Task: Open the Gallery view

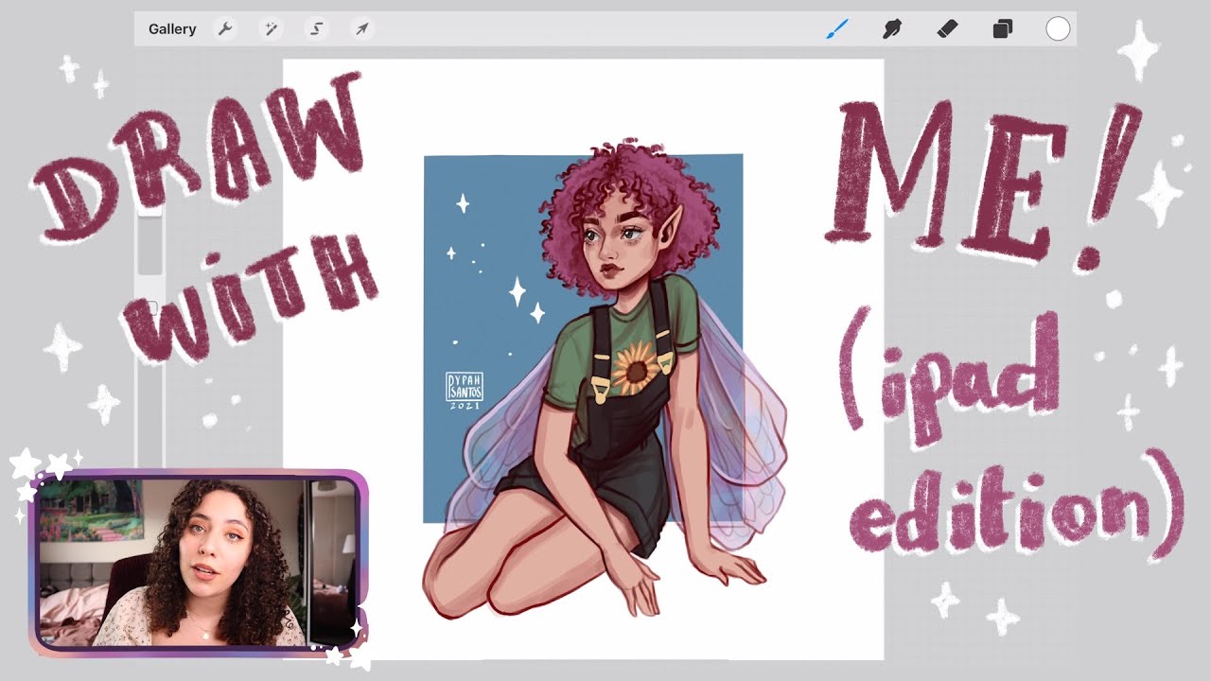Action: pos(172,29)
